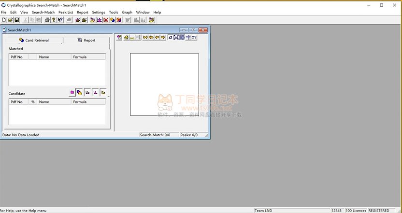Switch to the Report tab
Image resolution: width=402 pixels, height=213 pixels.
tap(86, 41)
